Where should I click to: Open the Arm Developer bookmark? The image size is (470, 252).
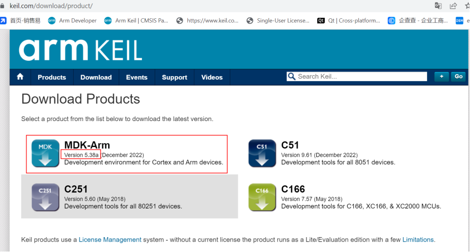(73, 21)
